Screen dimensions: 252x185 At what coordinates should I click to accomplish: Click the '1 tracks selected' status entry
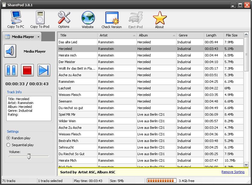tap(50, 181)
